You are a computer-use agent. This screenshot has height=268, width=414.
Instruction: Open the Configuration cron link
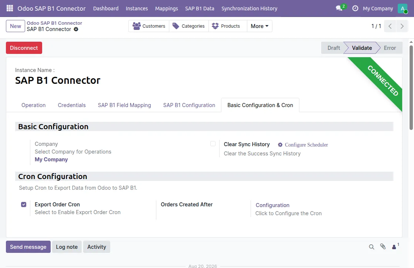(272, 205)
